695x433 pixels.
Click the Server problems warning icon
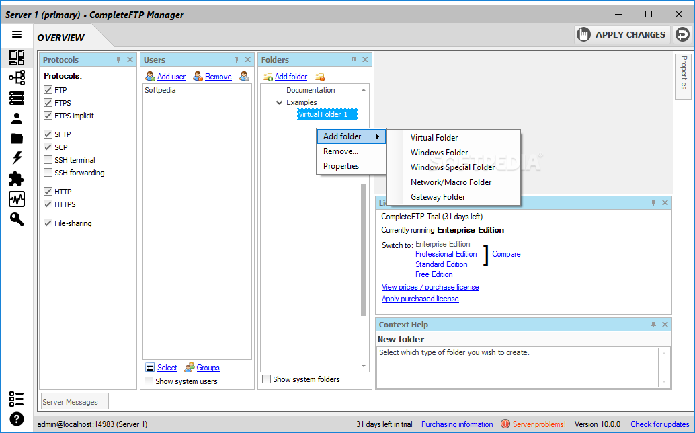pyautogui.click(x=505, y=424)
